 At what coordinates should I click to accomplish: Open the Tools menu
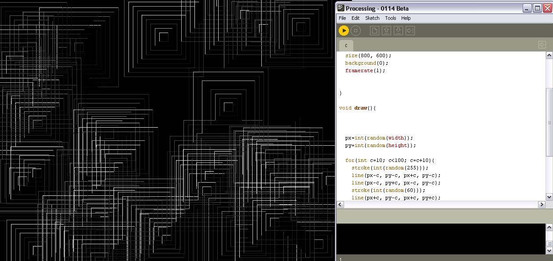[391, 18]
